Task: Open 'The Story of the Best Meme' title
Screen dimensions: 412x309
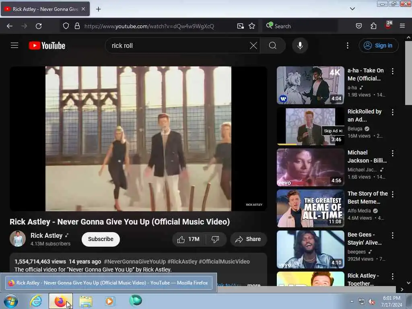Action: pyautogui.click(x=368, y=198)
